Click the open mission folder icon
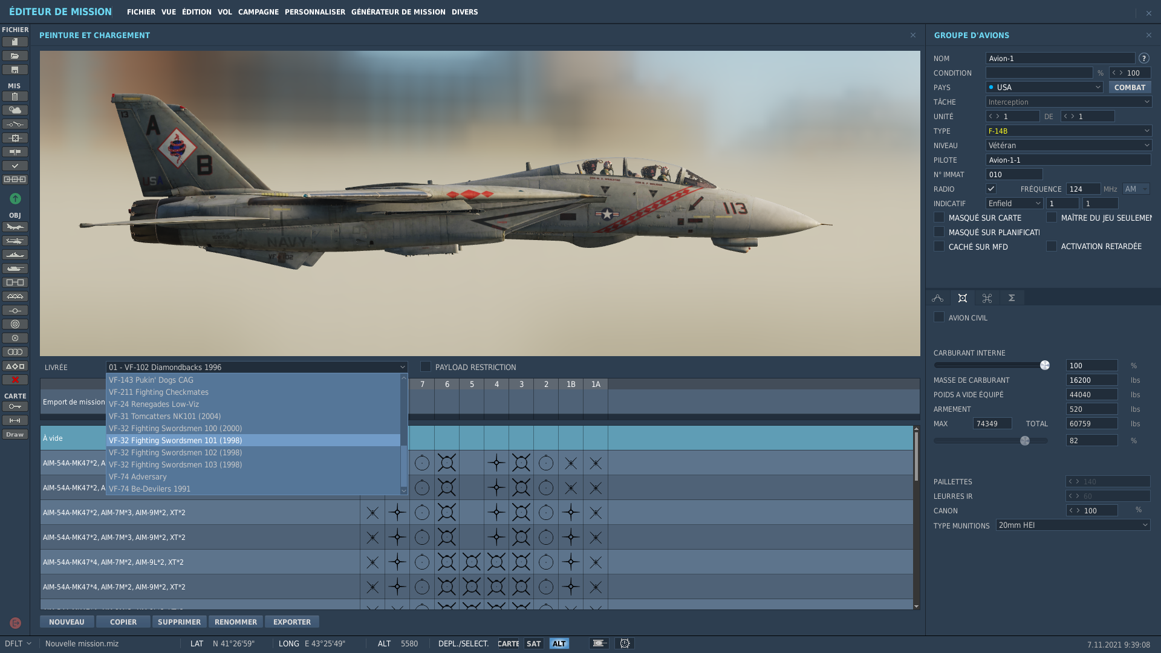 pos(15,56)
